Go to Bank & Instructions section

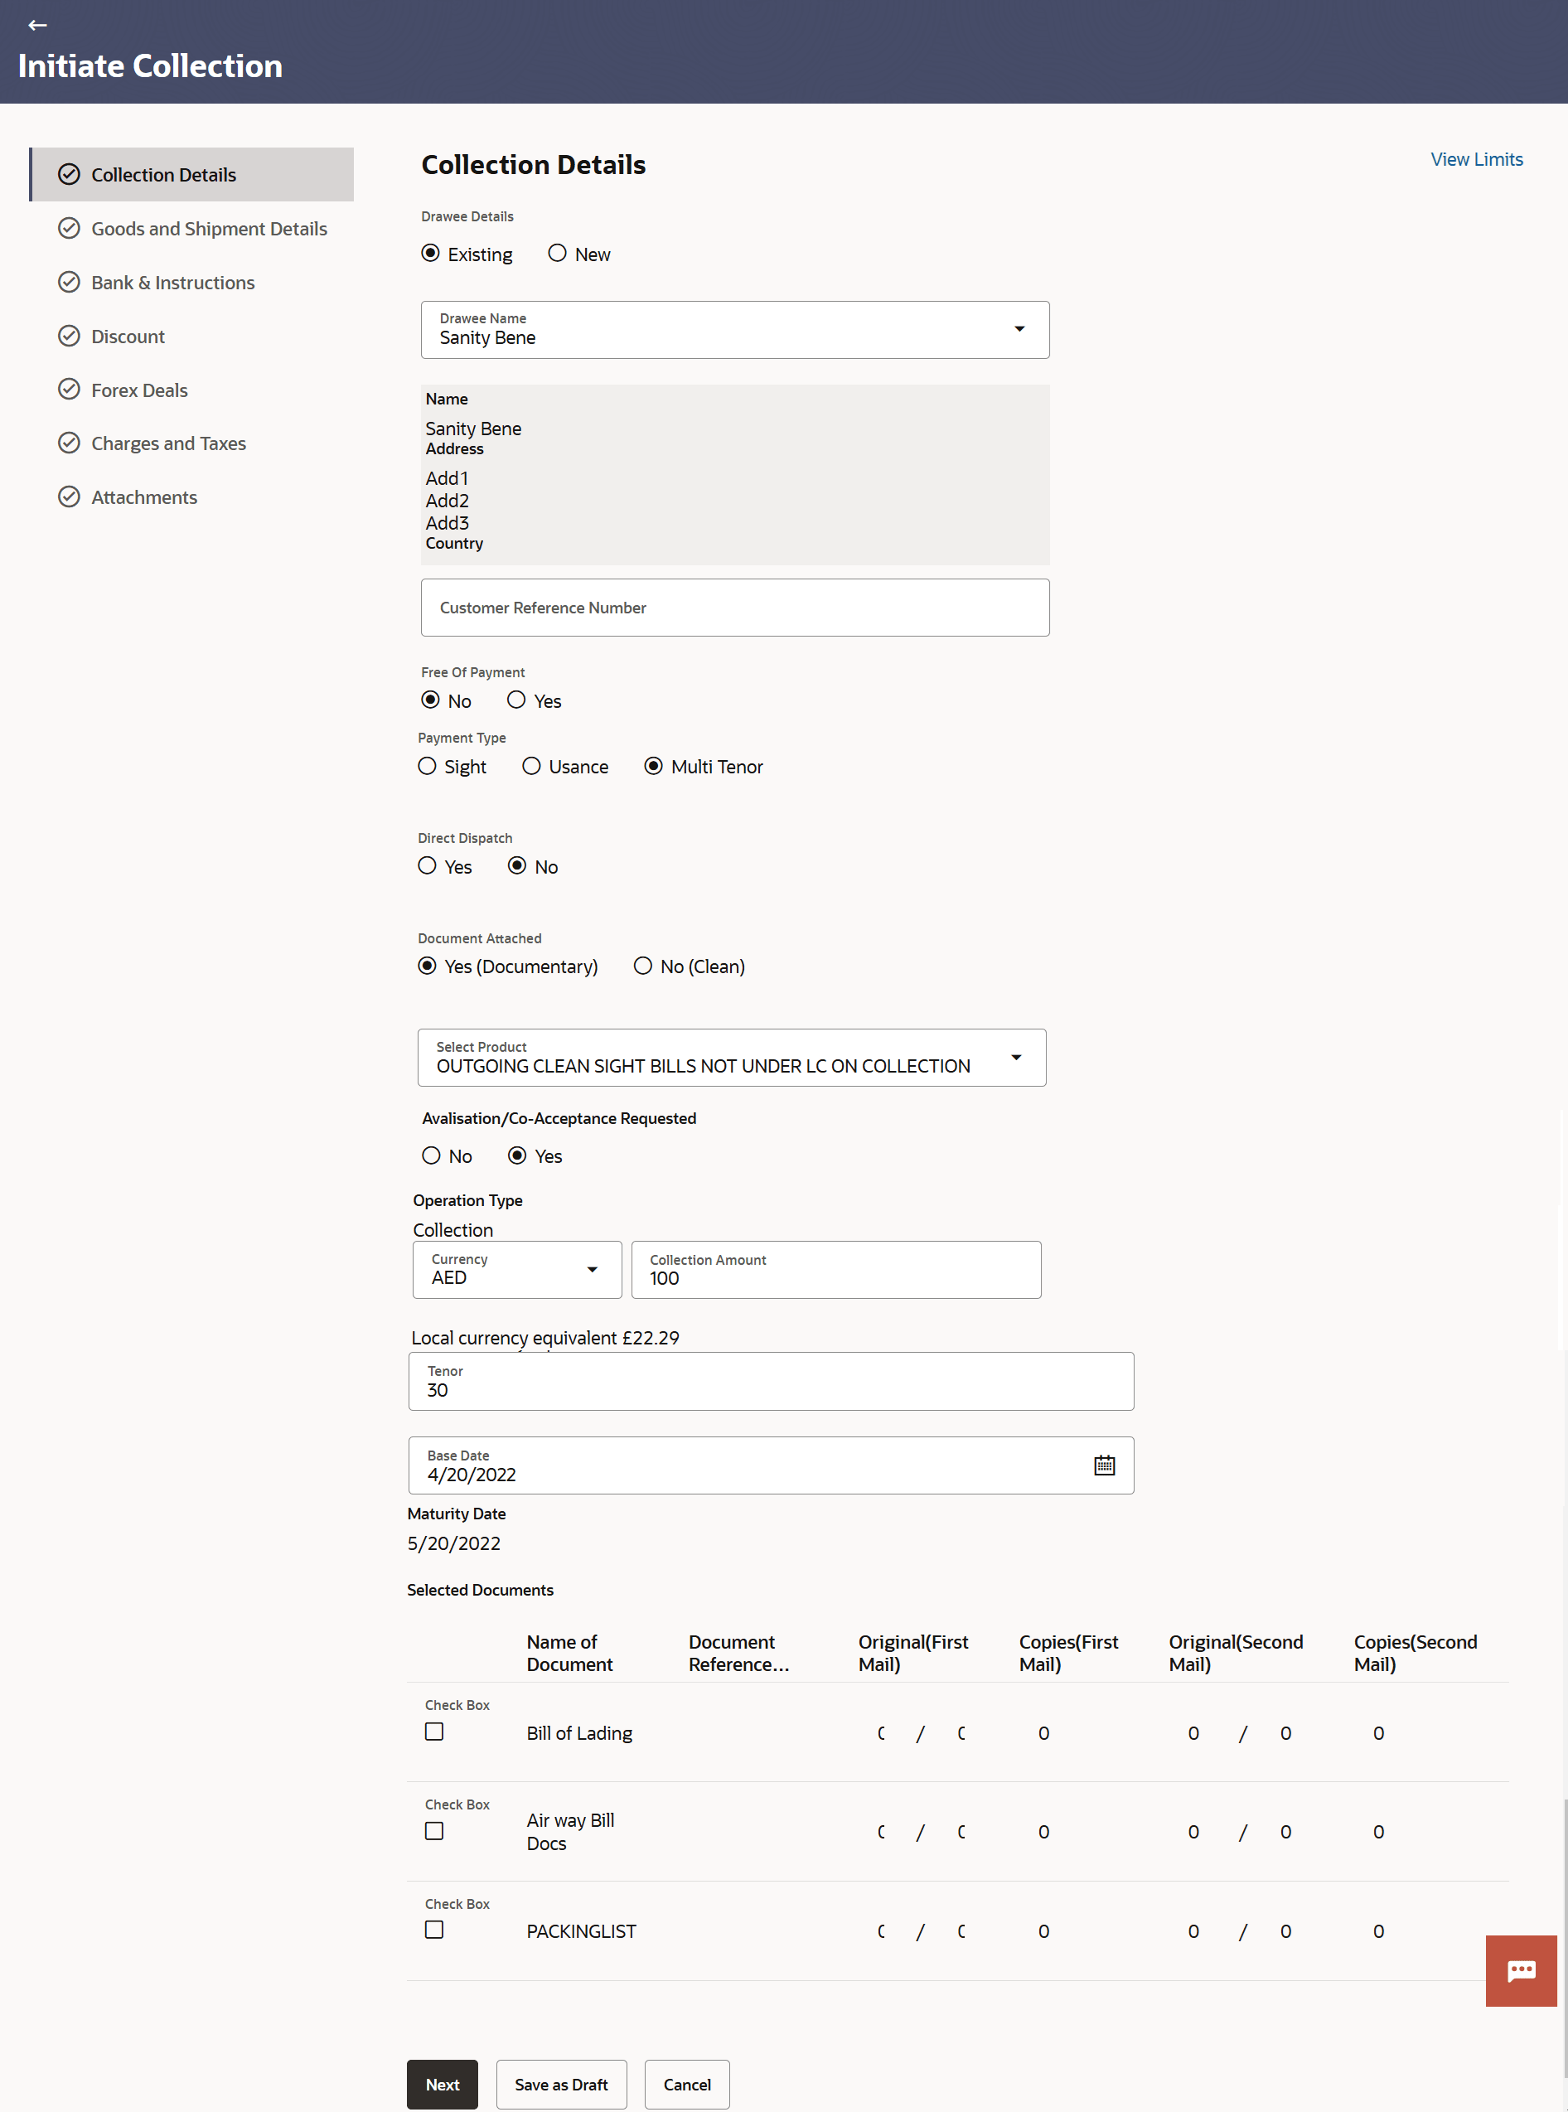(172, 283)
